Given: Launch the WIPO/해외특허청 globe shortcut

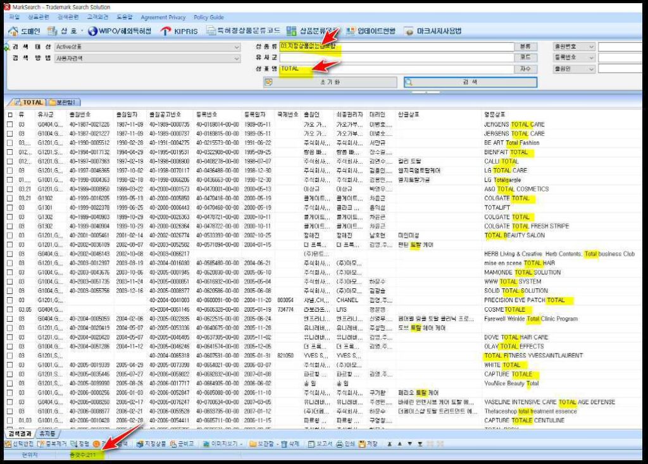Looking at the screenshot, I should [x=93, y=31].
